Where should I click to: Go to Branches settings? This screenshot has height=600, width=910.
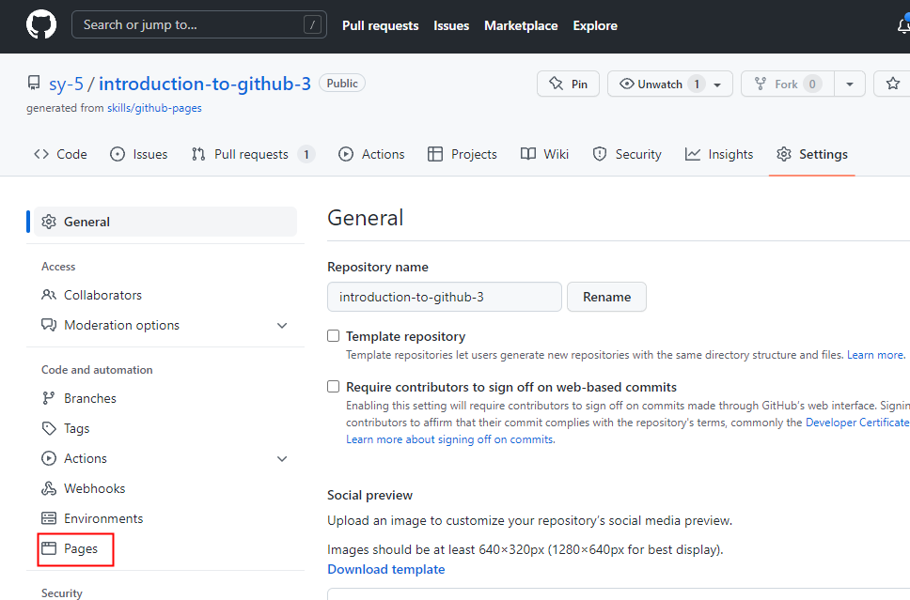pyautogui.click(x=89, y=398)
